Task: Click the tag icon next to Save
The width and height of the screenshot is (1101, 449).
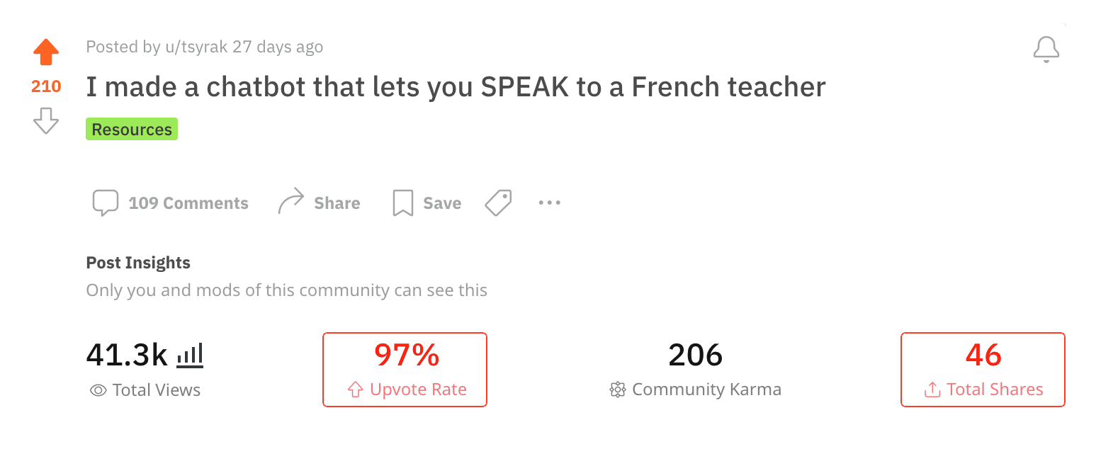Action: (x=498, y=203)
